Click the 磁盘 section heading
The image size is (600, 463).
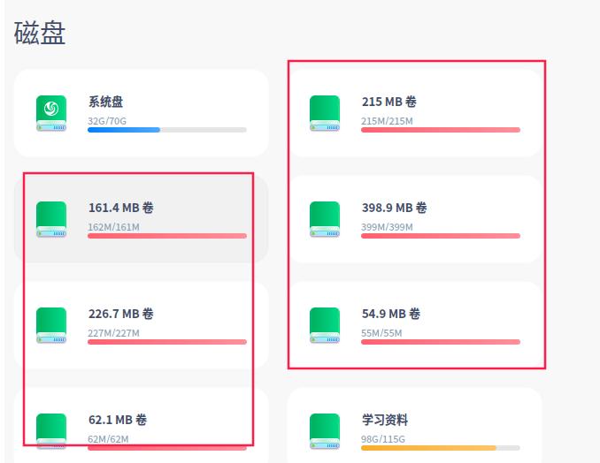tap(40, 34)
